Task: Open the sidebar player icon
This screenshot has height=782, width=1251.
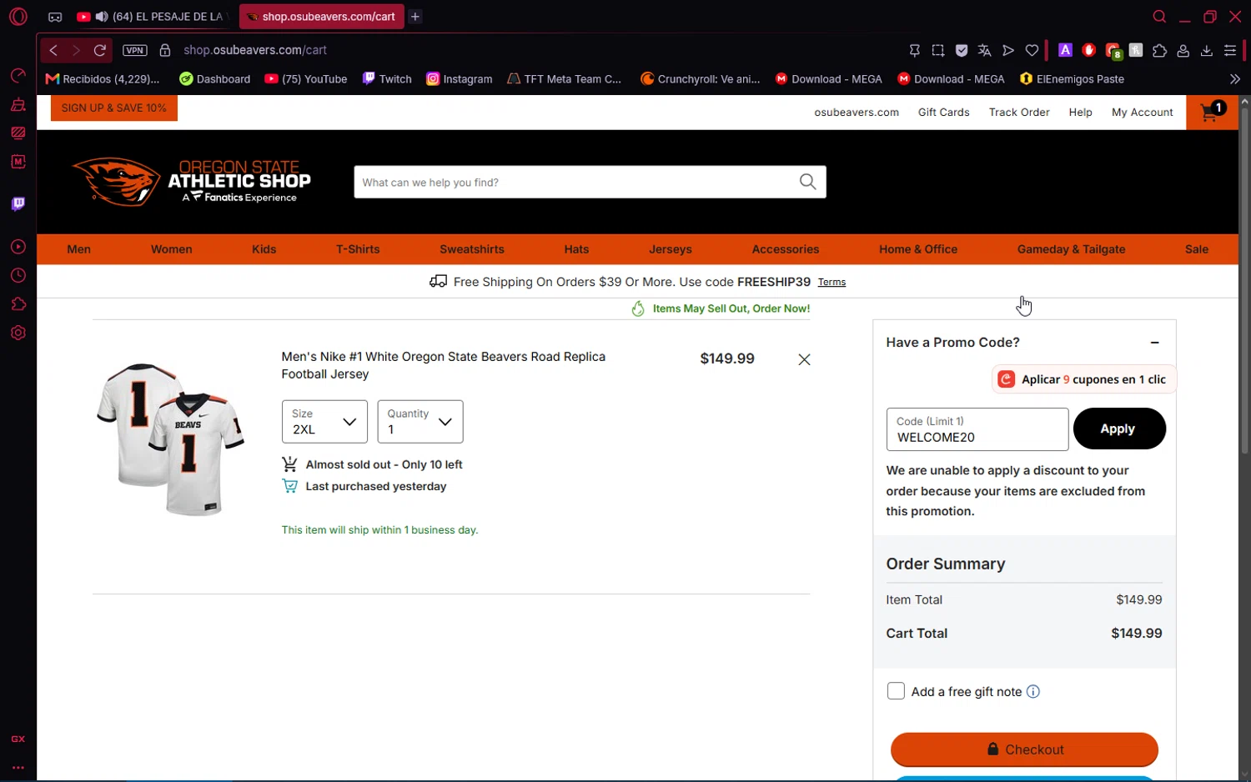Action: tap(18, 247)
